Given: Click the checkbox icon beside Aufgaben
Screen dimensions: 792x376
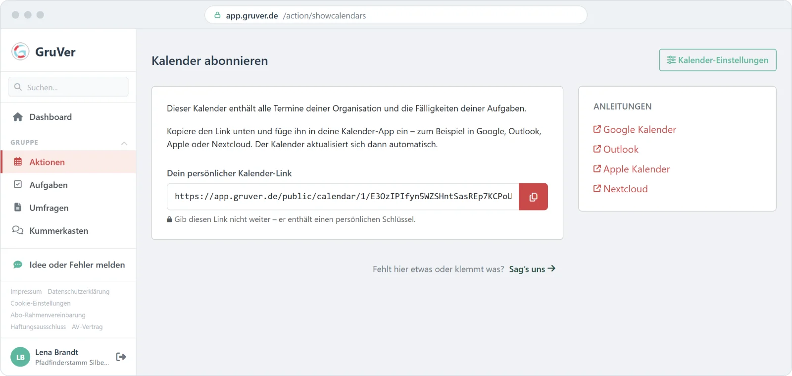Looking at the screenshot, I should [18, 184].
